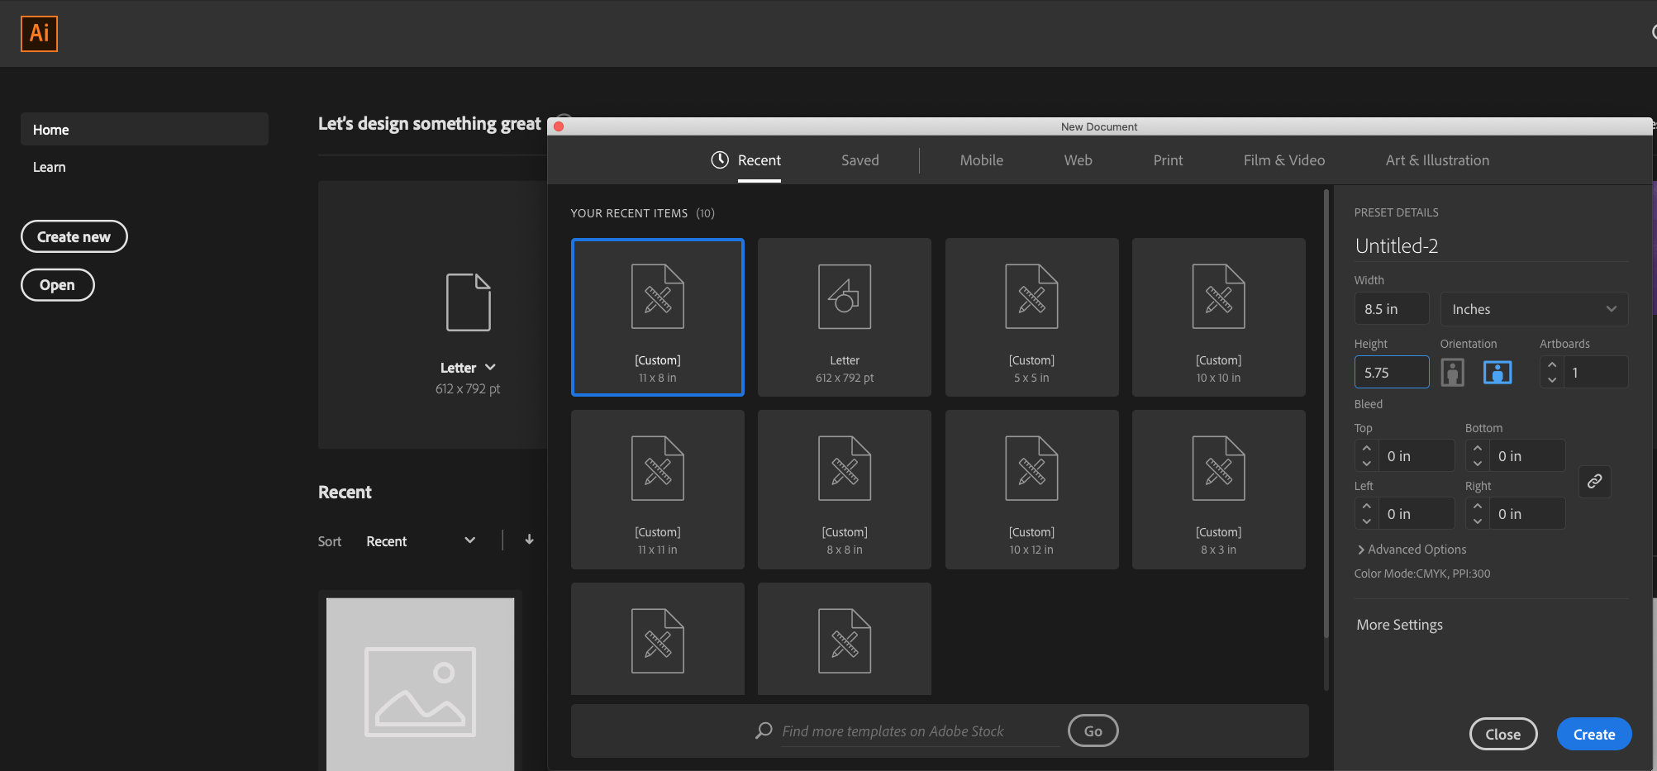Increase the Artboards count

pyautogui.click(x=1552, y=364)
